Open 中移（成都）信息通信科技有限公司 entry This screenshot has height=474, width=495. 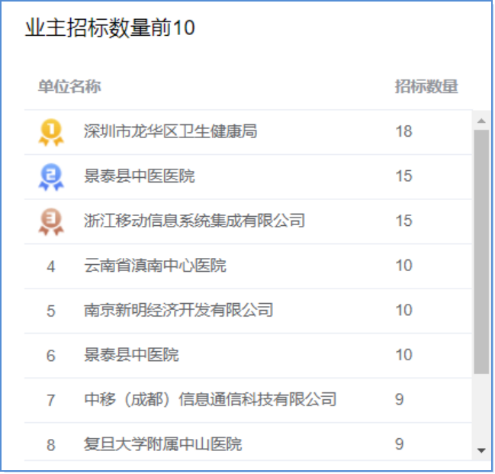(248, 400)
